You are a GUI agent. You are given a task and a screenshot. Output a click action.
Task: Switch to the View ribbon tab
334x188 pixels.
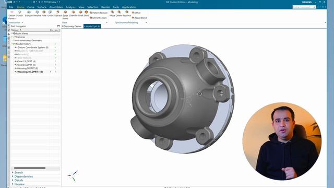81,7
